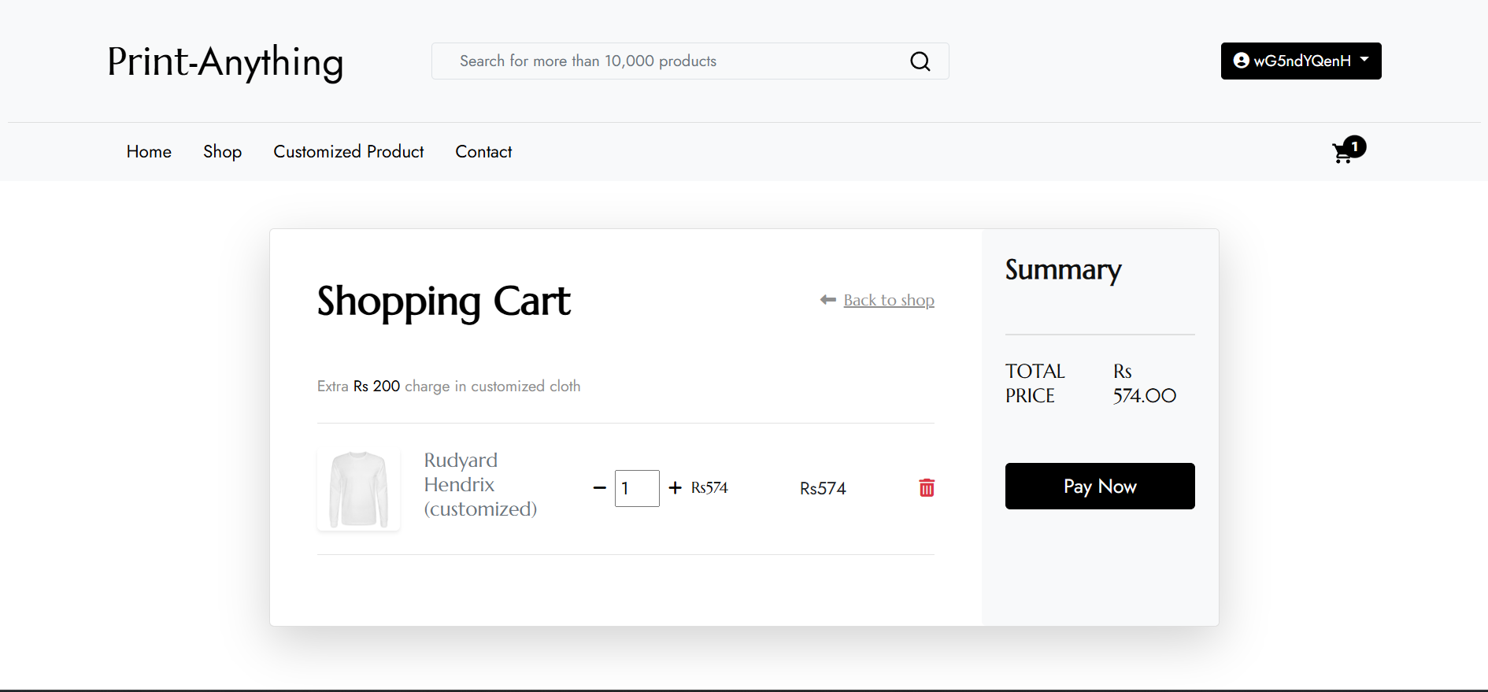Open the Contact page
This screenshot has width=1488, height=692.
483,151
